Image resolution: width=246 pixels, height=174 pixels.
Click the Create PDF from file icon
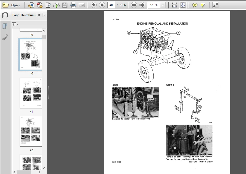(x=31, y=5)
